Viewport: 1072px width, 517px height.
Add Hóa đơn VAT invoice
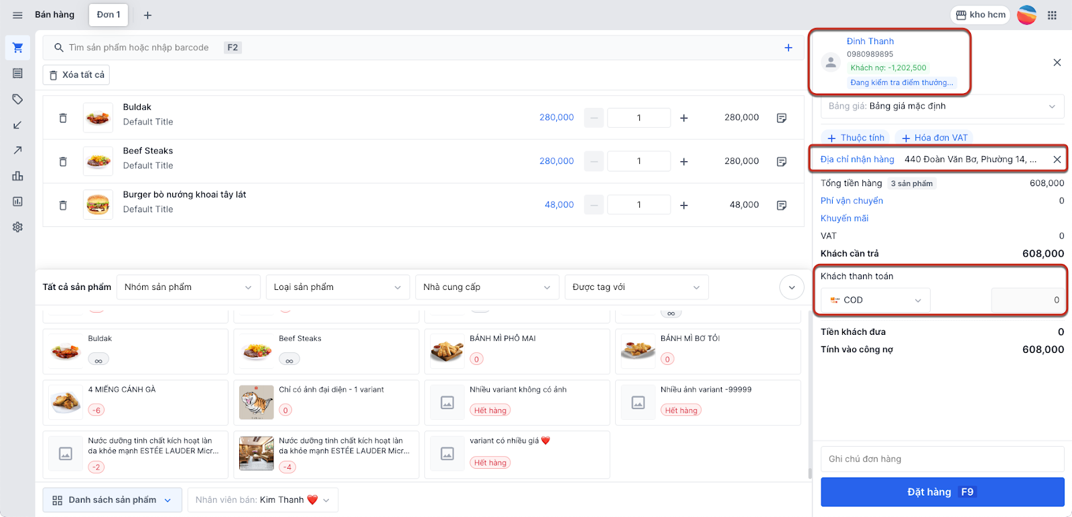pyautogui.click(x=934, y=138)
